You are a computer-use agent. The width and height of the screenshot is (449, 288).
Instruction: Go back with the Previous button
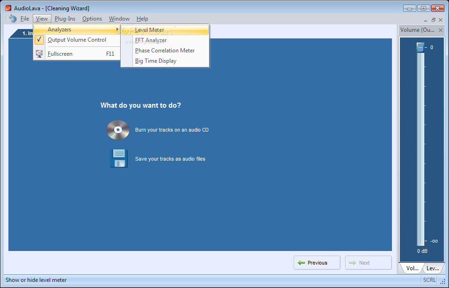pos(317,263)
